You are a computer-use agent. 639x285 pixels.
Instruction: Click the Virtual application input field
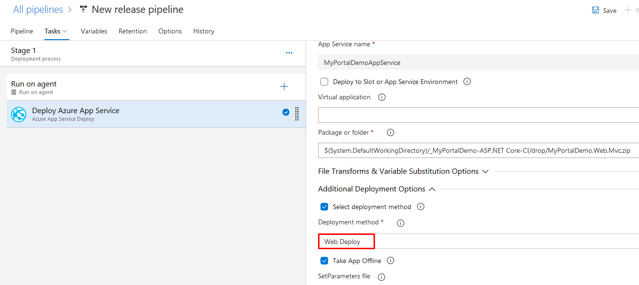tap(478, 115)
